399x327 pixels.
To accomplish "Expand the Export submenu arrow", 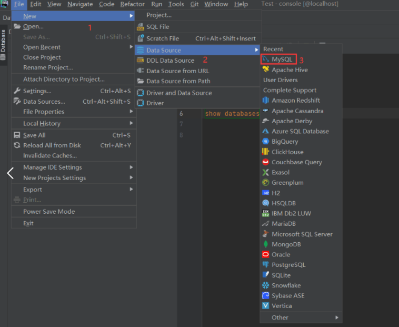I will tap(131, 189).
